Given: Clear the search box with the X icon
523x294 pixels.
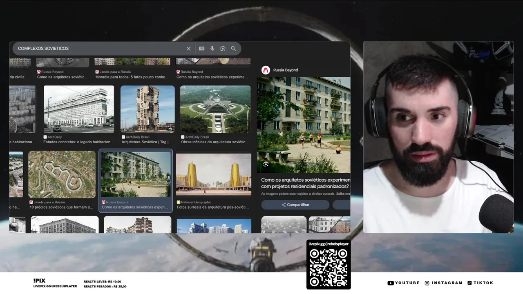Looking at the screenshot, I should 188,49.
